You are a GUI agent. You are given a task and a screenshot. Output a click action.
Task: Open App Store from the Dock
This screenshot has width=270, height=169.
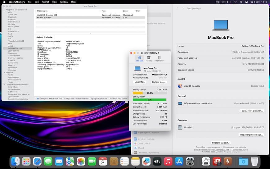coord(179,162)
